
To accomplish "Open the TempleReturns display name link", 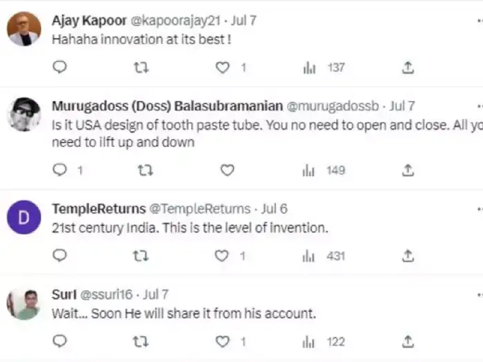I will tap(99, 209).
